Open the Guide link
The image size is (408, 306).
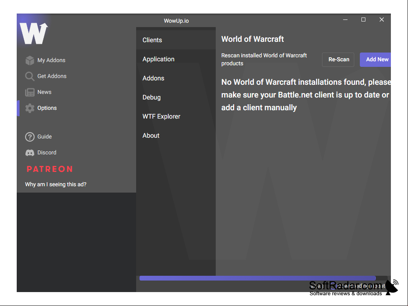(45, 136)
